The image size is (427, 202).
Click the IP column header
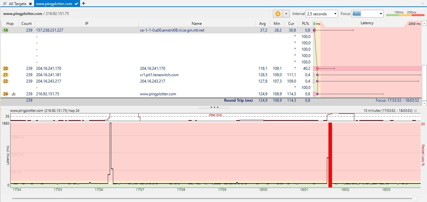pyautogui.click(x=86, y=23)
